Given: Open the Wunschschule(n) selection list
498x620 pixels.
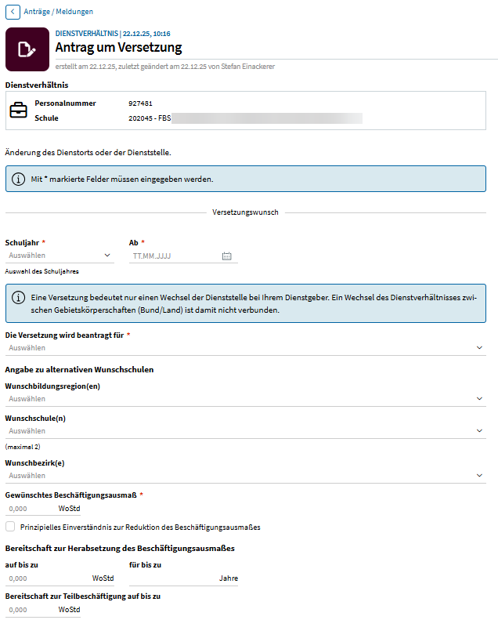Looking at the screenshot, I should coord(245,431).
